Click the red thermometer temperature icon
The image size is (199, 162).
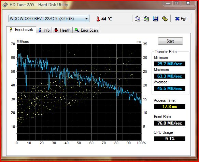[x=98, y=19]
